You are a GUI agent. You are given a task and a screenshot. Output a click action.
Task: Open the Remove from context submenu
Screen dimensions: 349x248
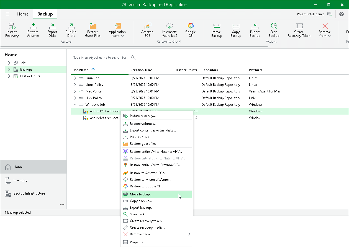click(x=157, y=234)
